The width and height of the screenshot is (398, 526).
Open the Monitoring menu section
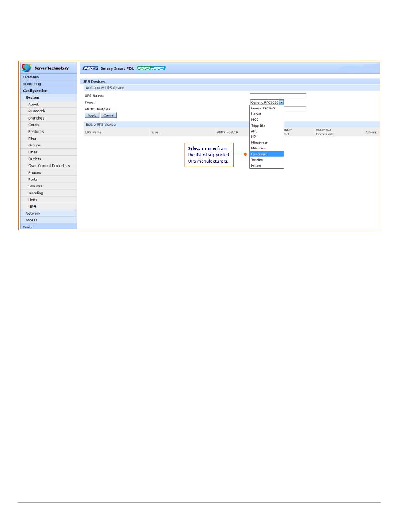(48, 84)
